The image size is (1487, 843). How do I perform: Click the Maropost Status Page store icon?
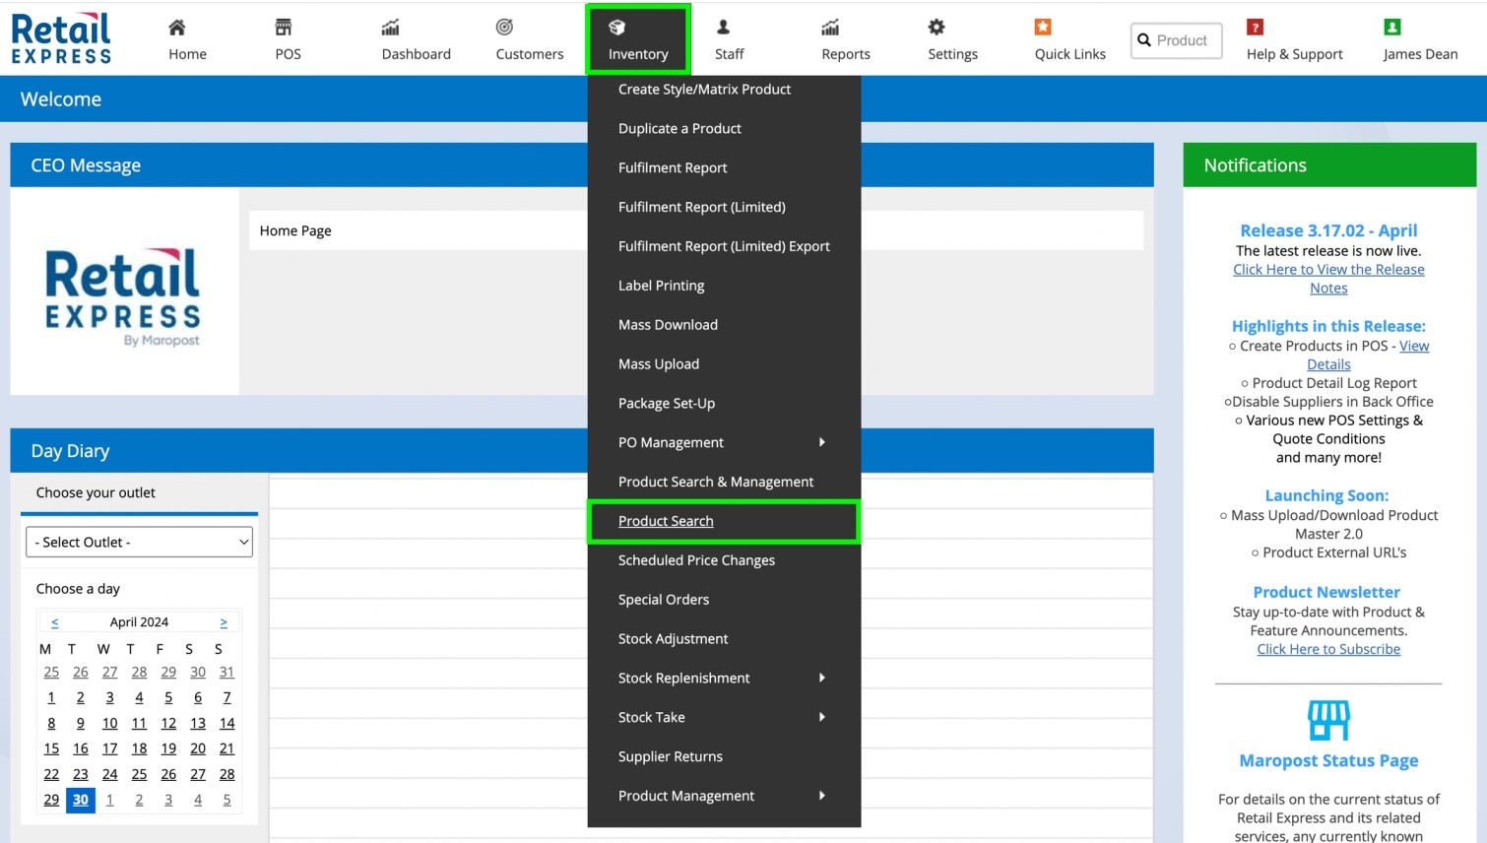coord(1328,720)
